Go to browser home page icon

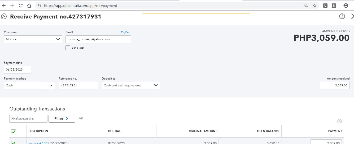point(29,6)
